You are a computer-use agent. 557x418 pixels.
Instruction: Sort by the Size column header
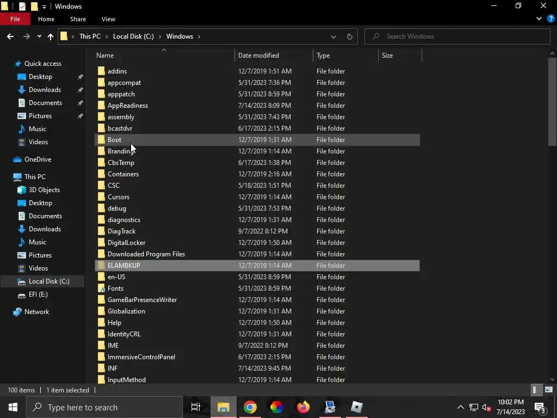[x=400, y=56]
